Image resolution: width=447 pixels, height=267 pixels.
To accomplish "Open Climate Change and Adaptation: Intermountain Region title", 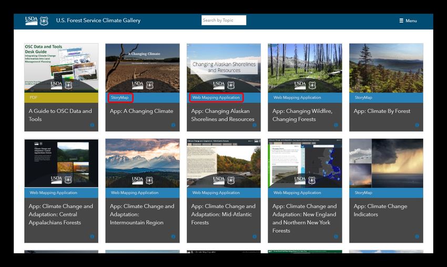I will pos(142,214).
